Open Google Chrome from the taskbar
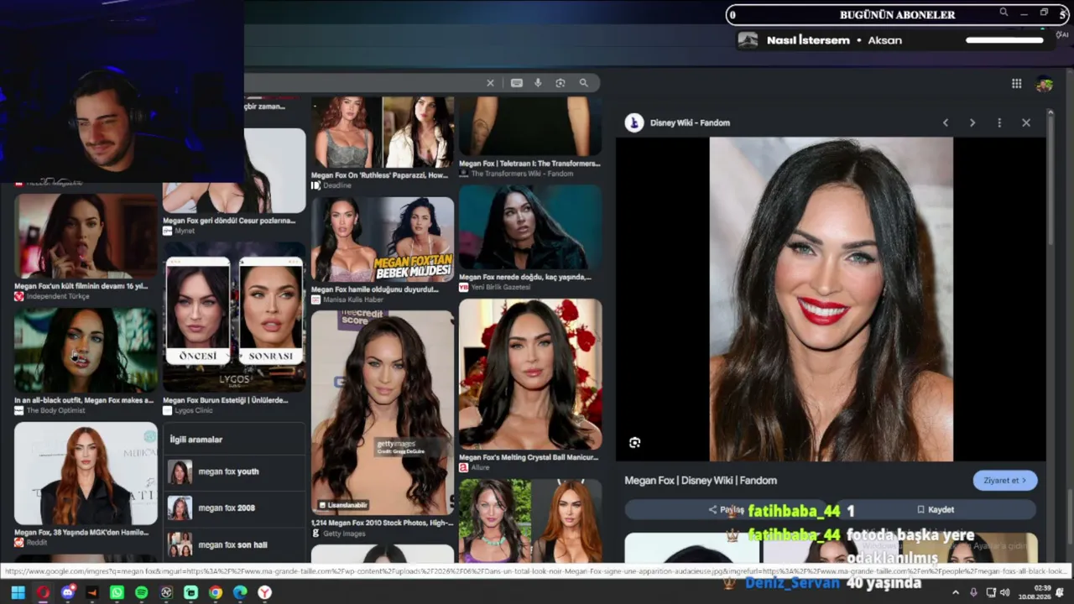This screenshot has width=1074, height=604. coord(216,592)
